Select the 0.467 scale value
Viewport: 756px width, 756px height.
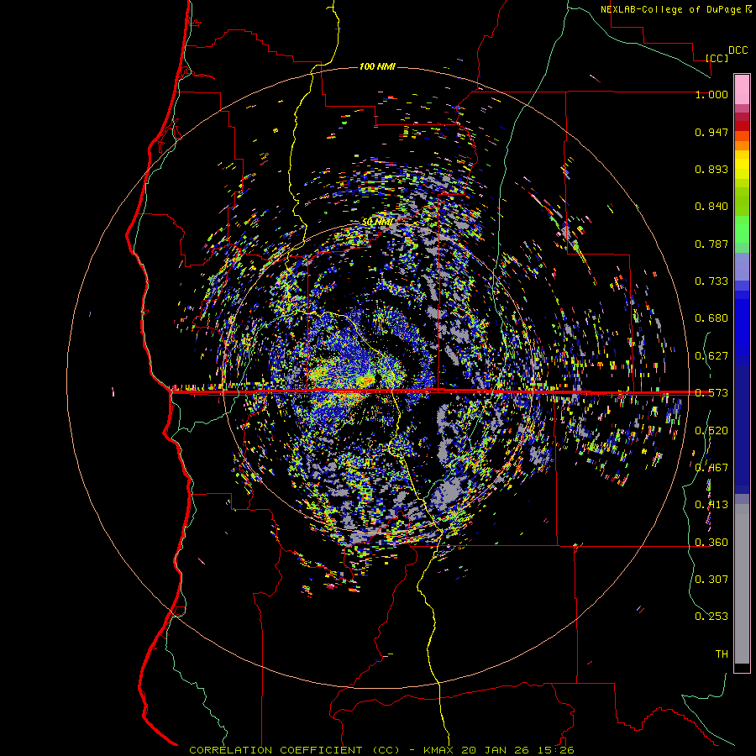(711, 468)
